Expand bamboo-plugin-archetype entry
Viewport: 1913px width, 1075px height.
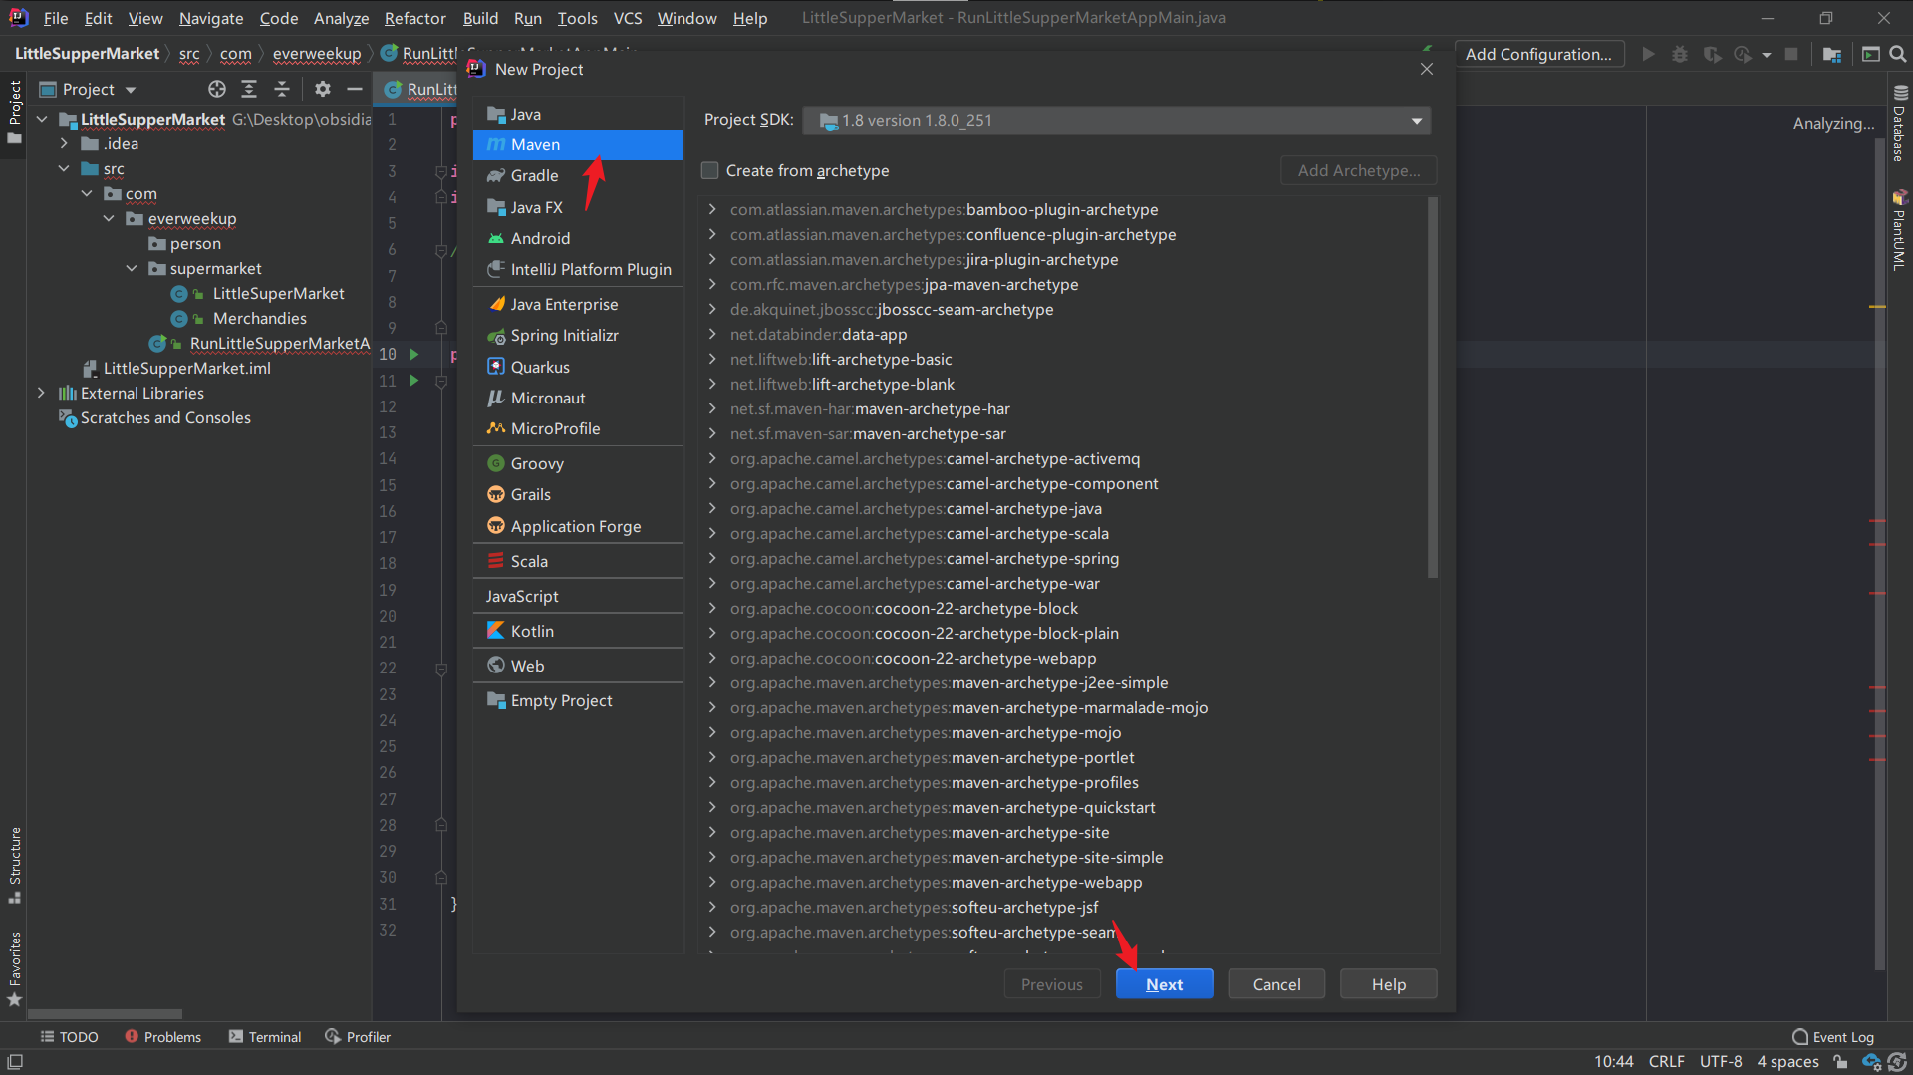[712, 209]
